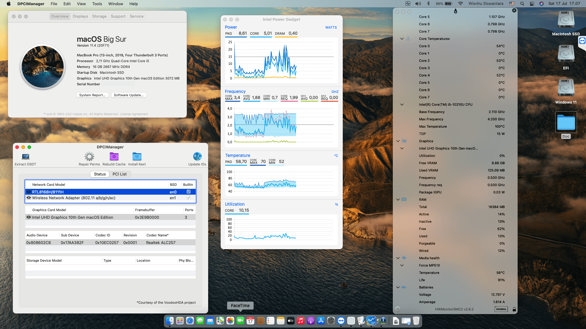This screenshot has width=586, height=329.
Task: Collapse the Batteries section
Action: (398, 287)
